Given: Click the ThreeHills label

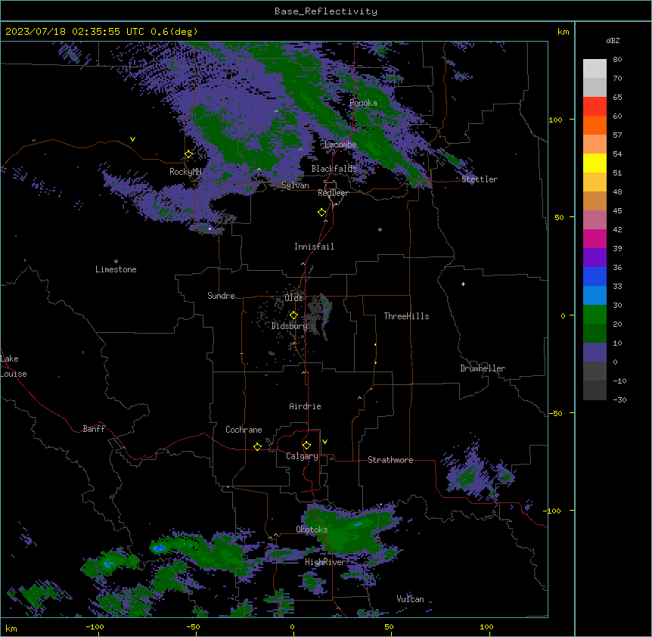Looking at the screenshot, I should click(406, 316).
